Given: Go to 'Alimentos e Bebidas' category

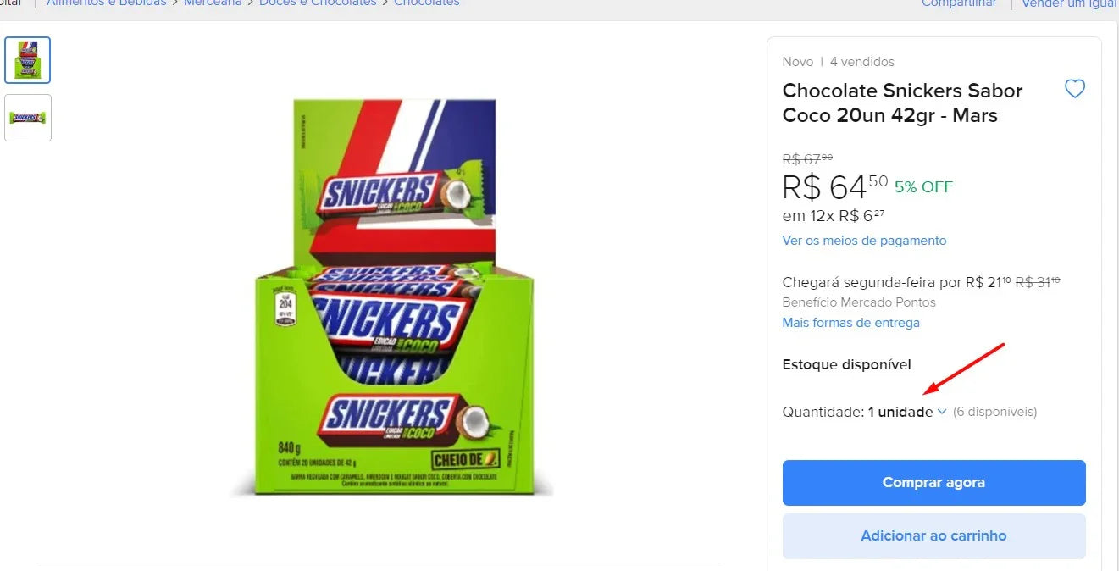Looking at the screenshot, I should [x=106, y=3].
